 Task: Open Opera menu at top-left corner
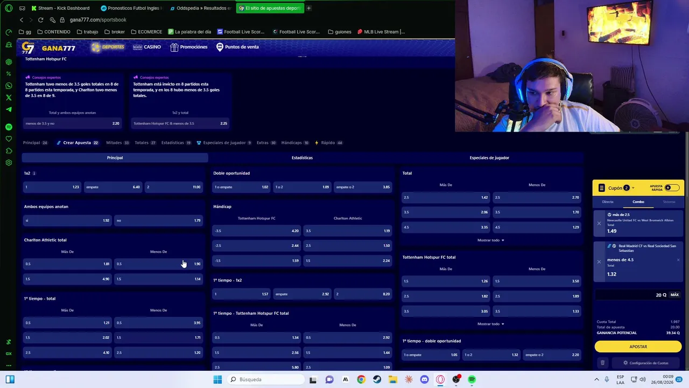pos(9,8)
